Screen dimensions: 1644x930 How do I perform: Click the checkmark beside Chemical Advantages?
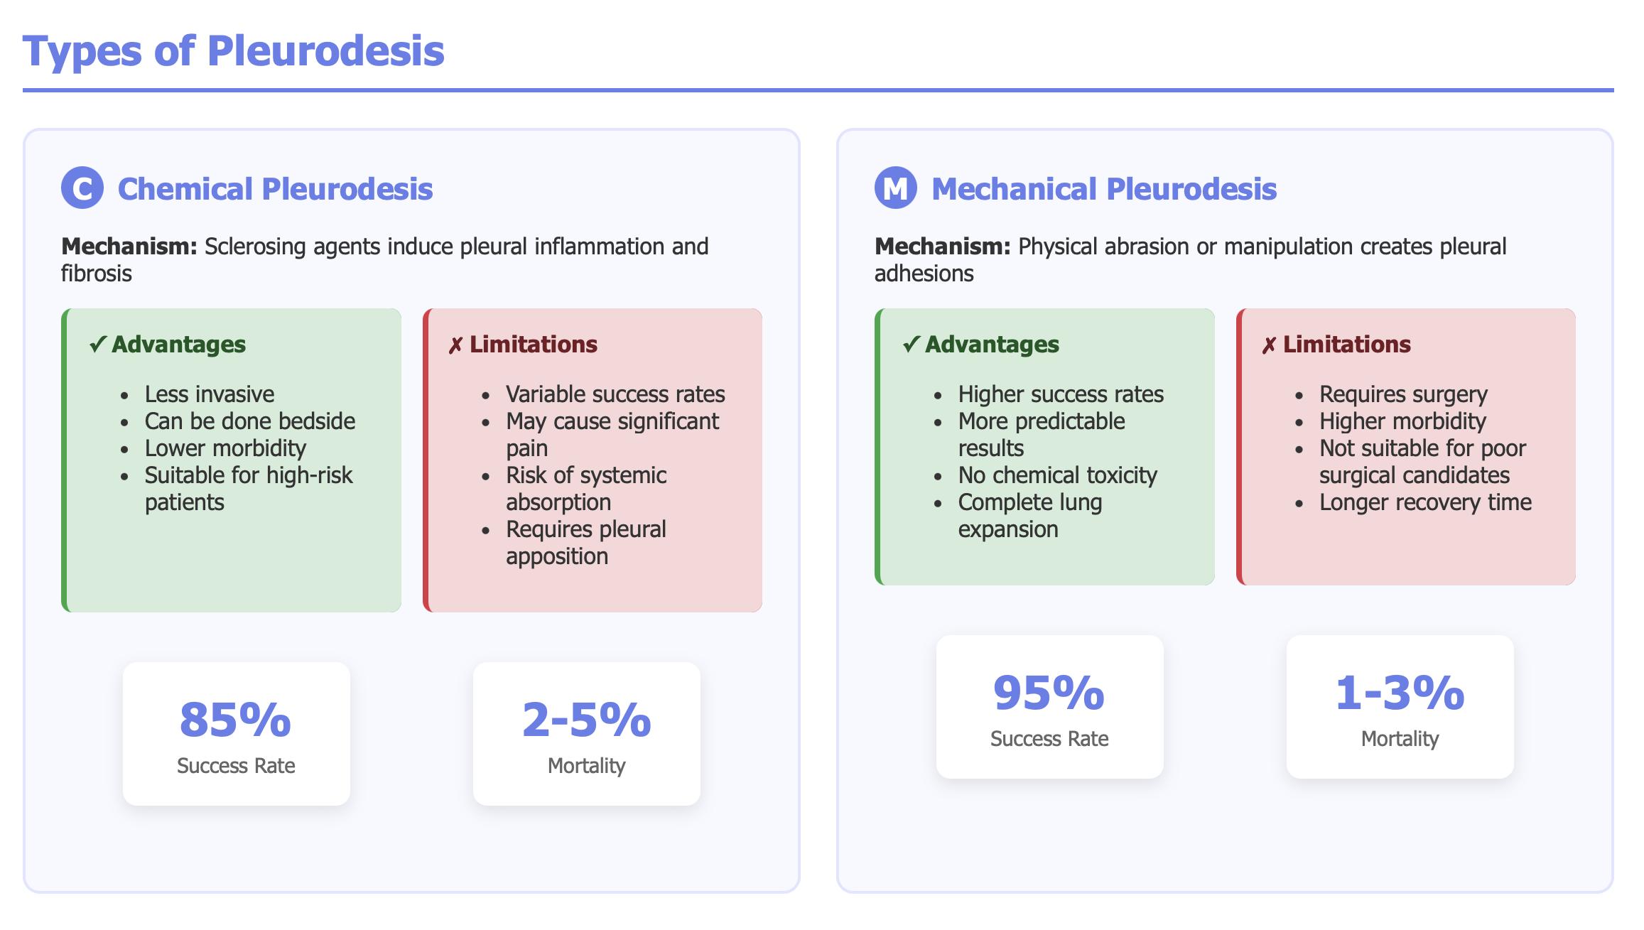(x=97, y=345)
